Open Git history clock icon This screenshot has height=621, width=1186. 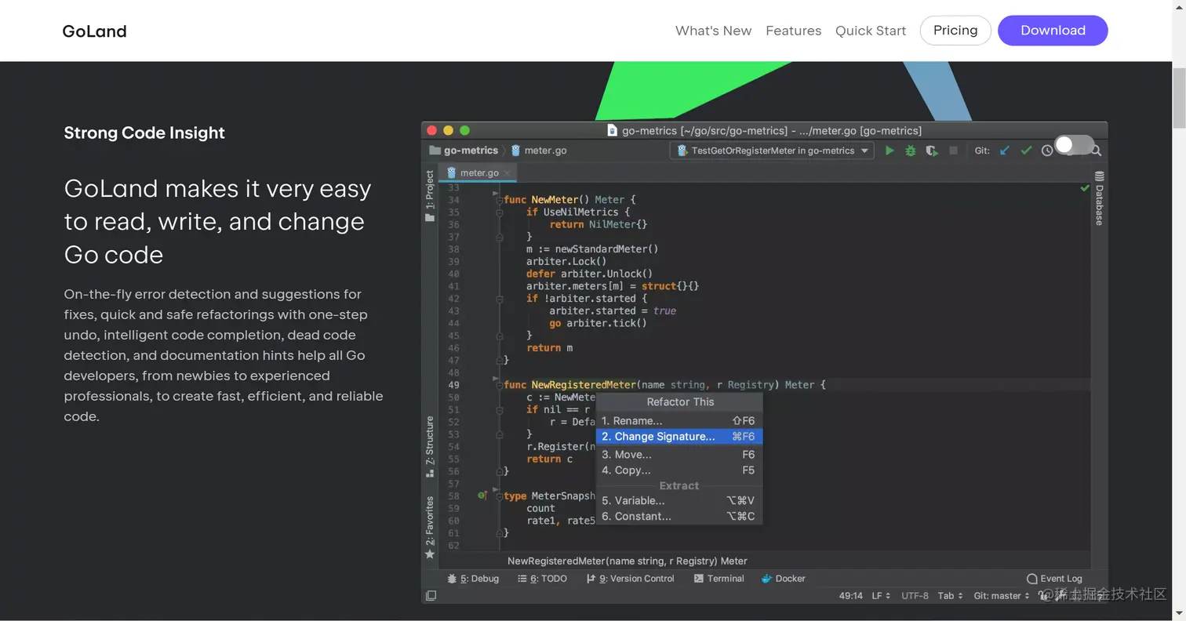[1047, 151]
